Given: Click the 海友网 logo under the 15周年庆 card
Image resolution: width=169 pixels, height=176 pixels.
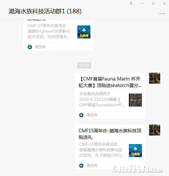Looking at the screenshot, I should (81, 166).
